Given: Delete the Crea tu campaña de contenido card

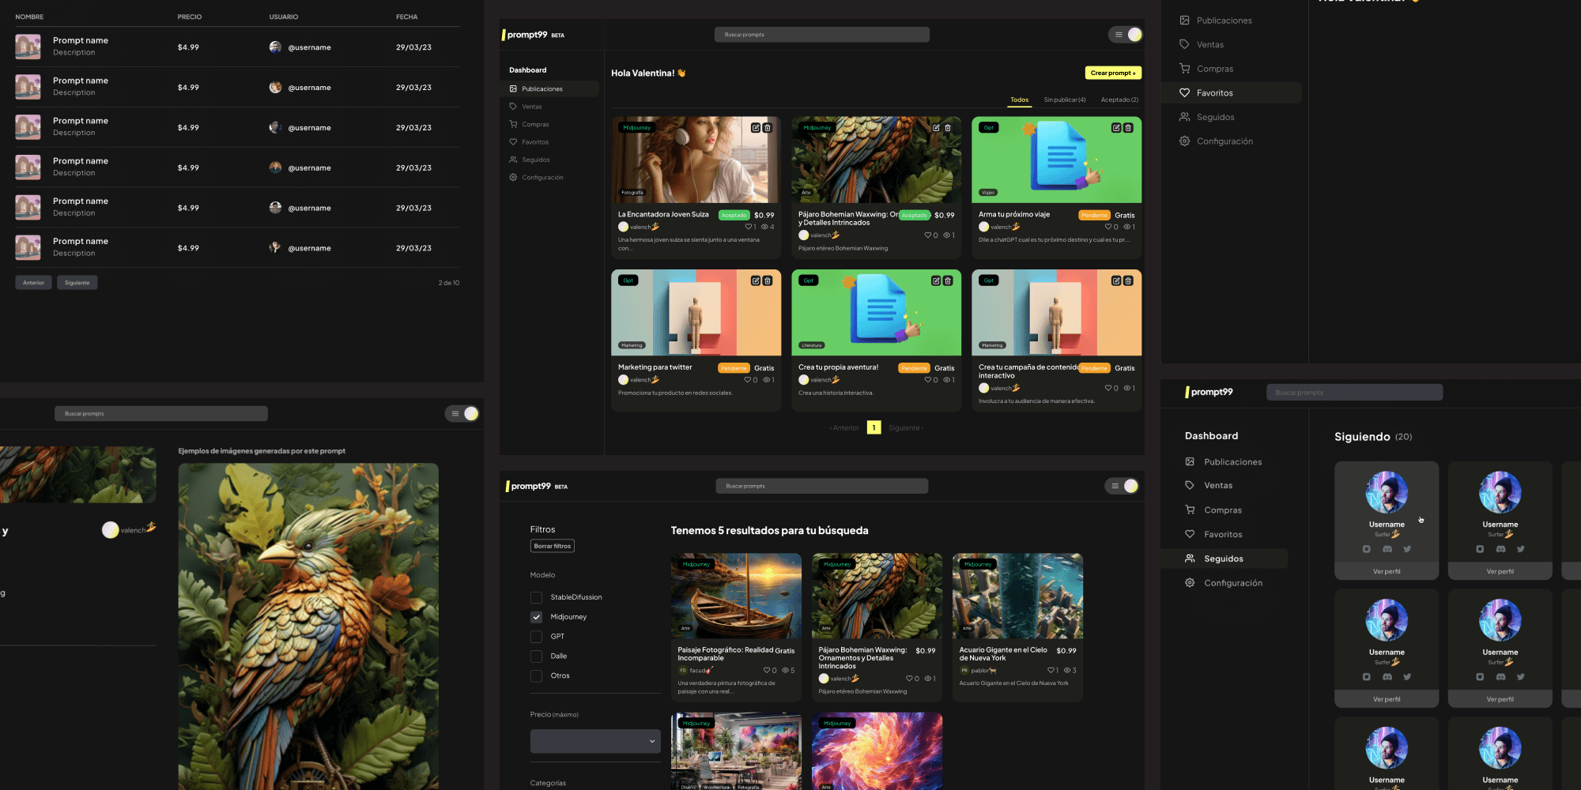Looking at the screenshot, I should (1128, 280).
